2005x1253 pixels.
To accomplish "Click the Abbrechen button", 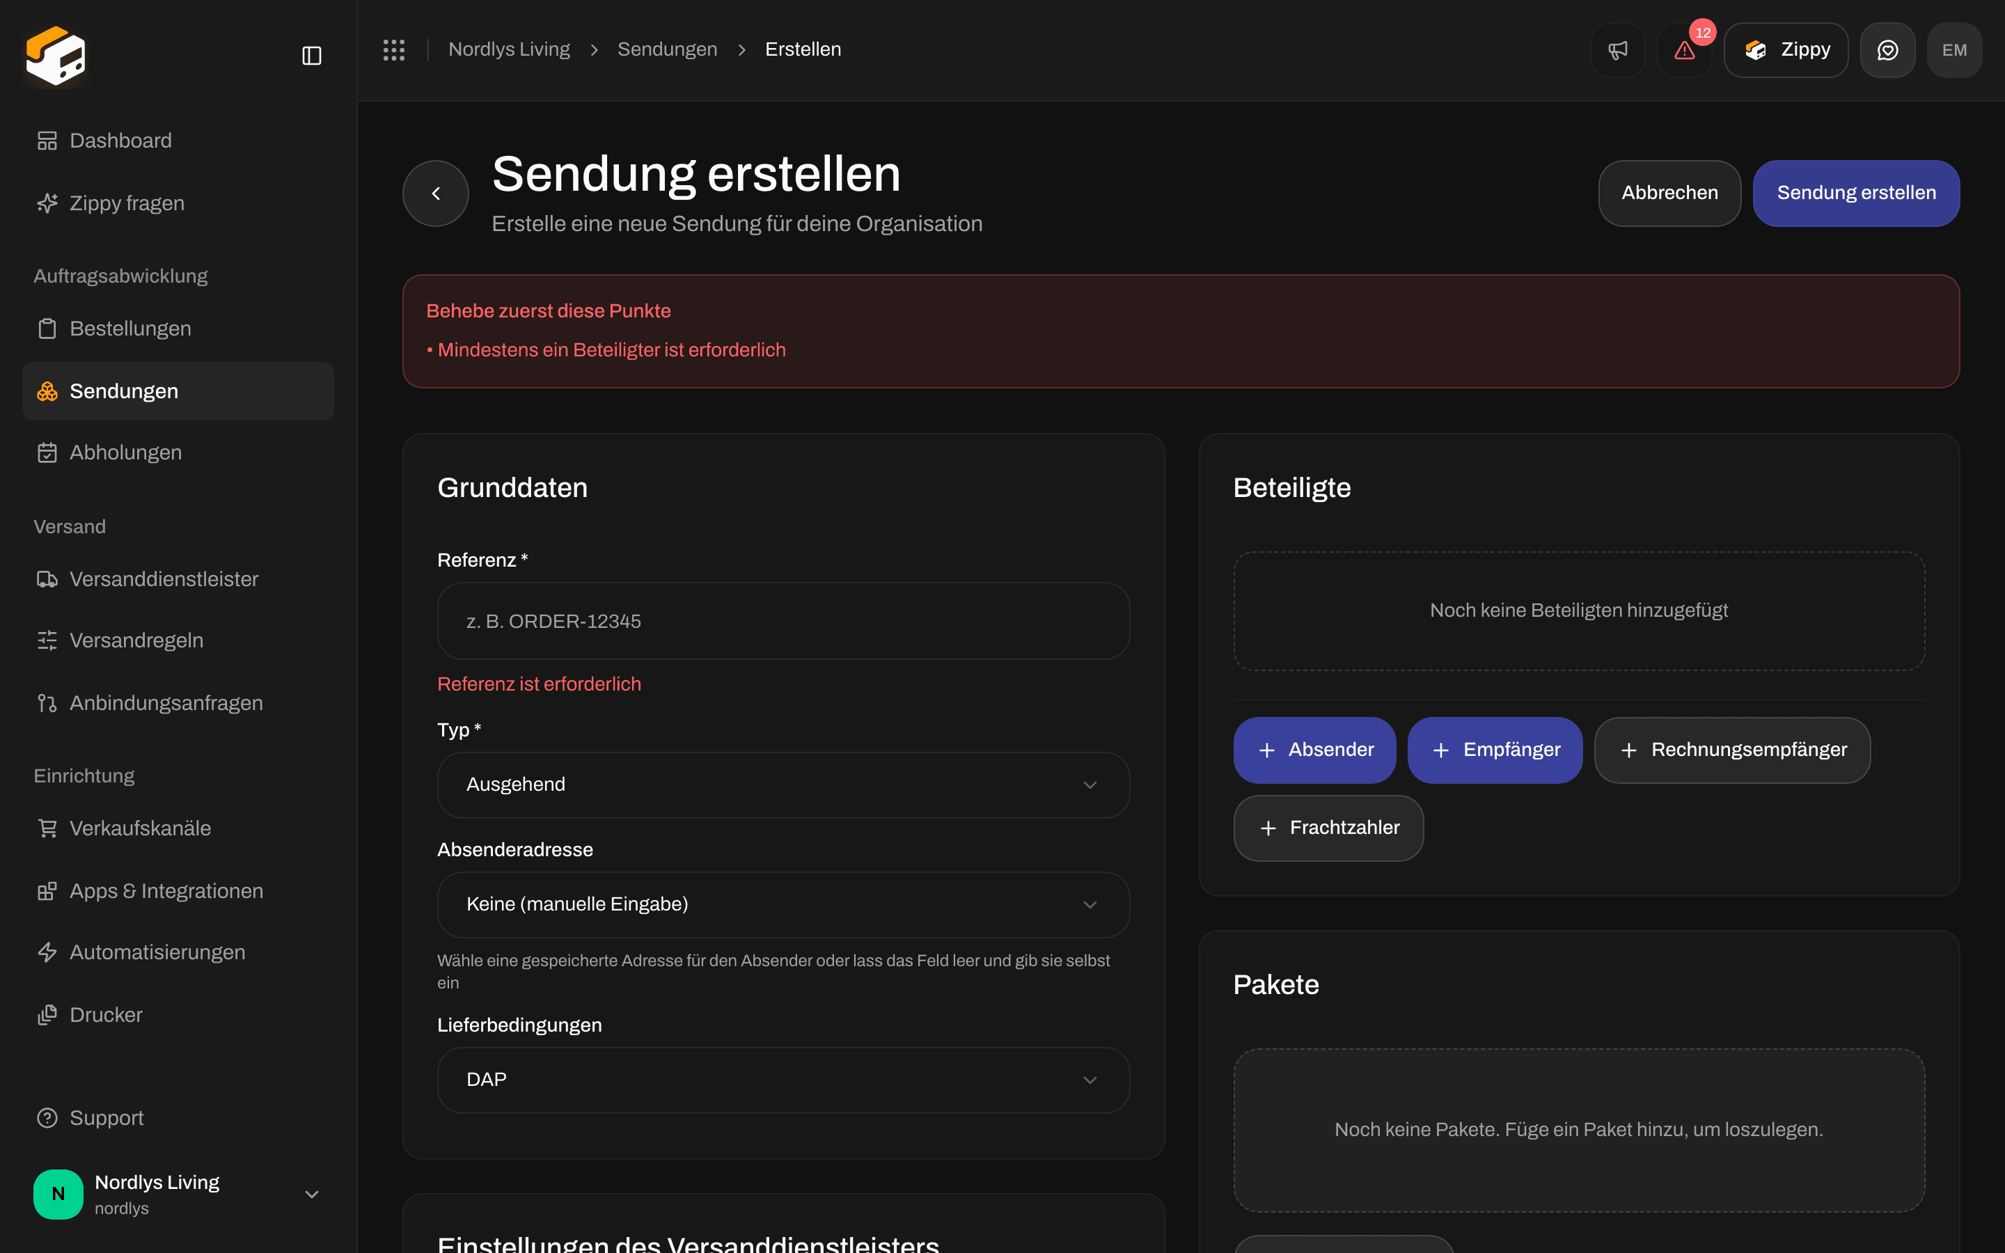I will point(1669,193).
